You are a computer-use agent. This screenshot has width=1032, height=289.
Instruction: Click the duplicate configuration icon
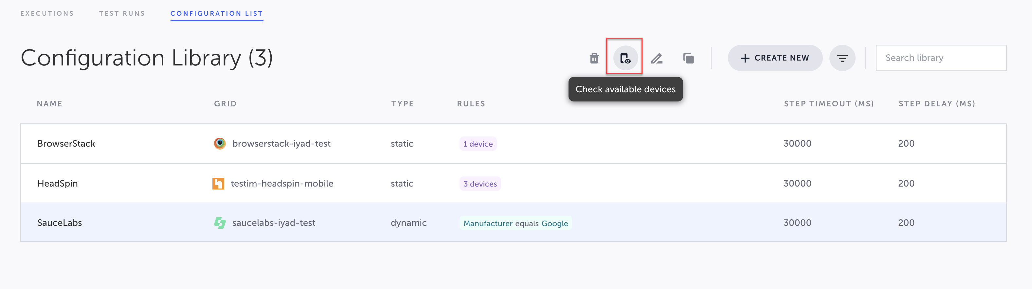coord(688,59)
